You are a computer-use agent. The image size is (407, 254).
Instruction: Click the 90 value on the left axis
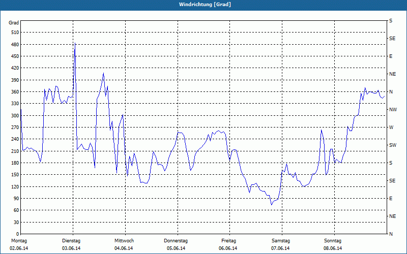click(16, 199)
